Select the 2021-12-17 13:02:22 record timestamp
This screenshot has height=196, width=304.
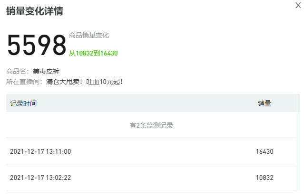point(40,177)
